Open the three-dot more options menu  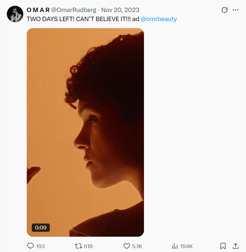[x=236, y=10]
